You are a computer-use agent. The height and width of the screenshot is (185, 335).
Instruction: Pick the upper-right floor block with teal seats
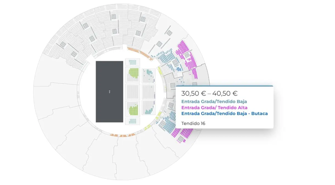tap(149, 75)
